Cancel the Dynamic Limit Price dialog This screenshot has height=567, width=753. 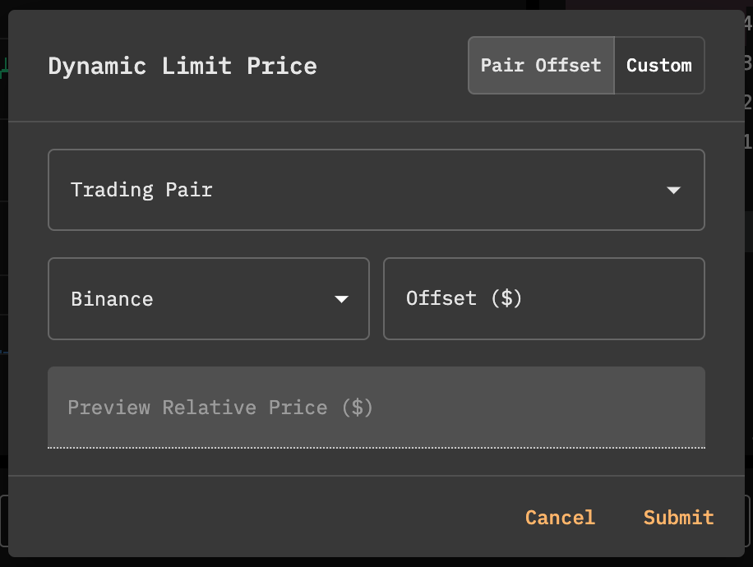click(560, 518)
